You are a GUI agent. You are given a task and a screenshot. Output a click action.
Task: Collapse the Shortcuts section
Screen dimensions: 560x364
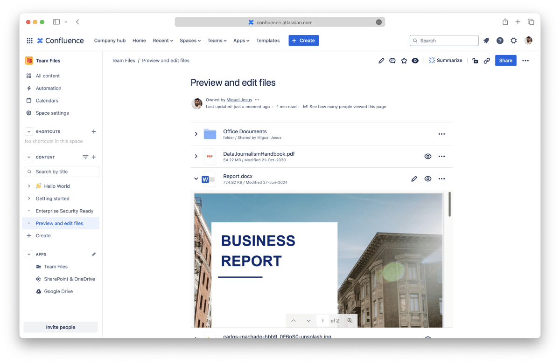pyautogui.click(x=29, y=132)
